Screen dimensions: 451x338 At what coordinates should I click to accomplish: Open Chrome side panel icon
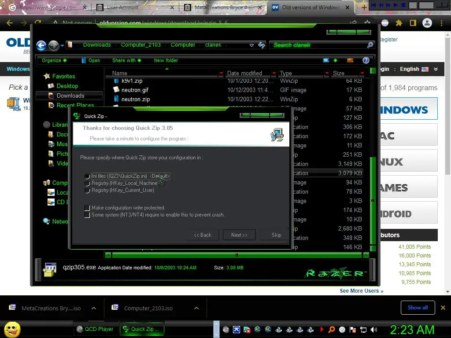click(x=413, y=23)
